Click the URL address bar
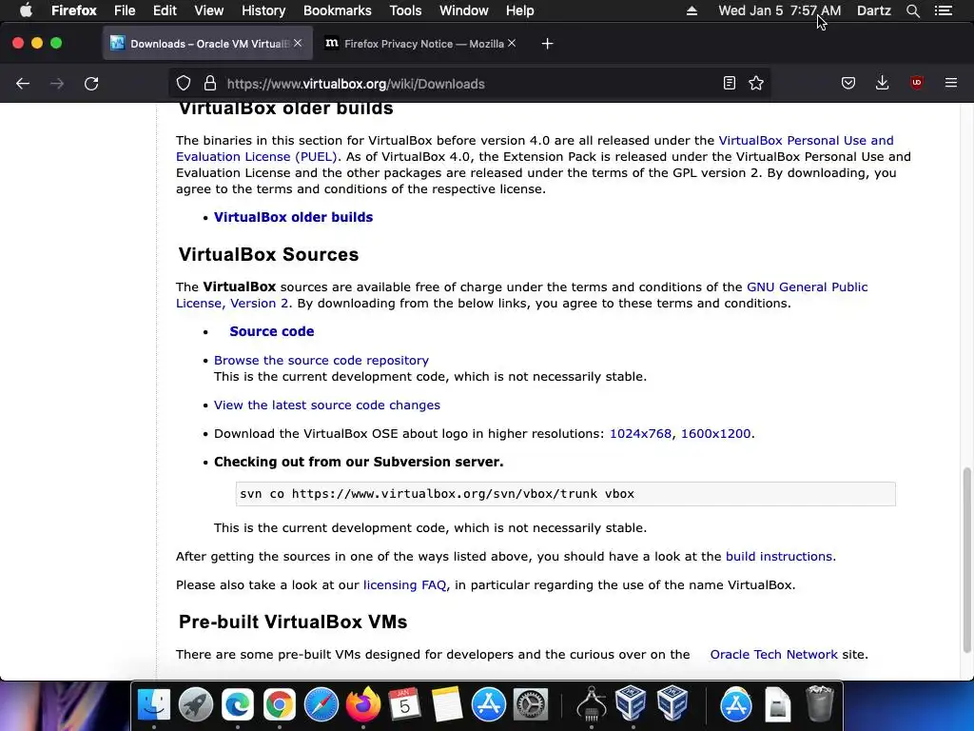This screenshot has height=731, width=974. (x=470, y=84)
